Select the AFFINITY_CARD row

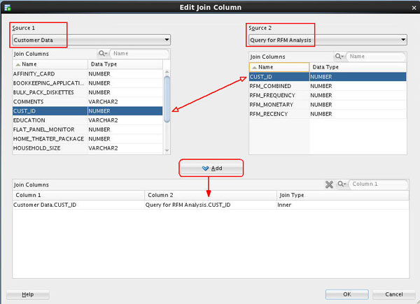click(87, 74)
